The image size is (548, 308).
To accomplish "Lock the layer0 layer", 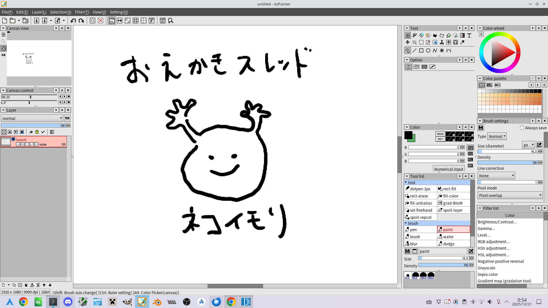I will click(x=27, y=145).
